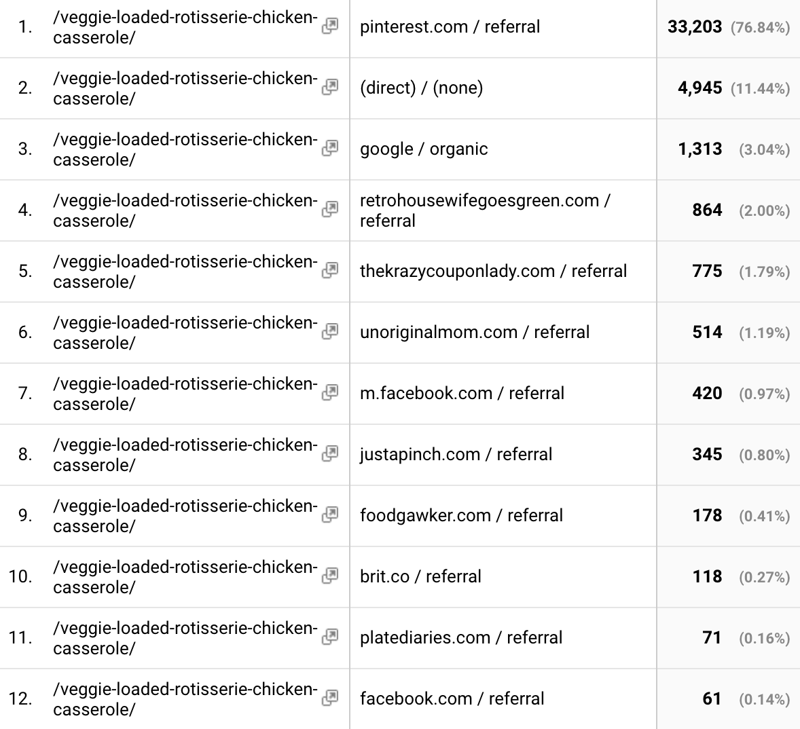Click thekrazycouponlady.com / referral source

click(x=493, y=272)
